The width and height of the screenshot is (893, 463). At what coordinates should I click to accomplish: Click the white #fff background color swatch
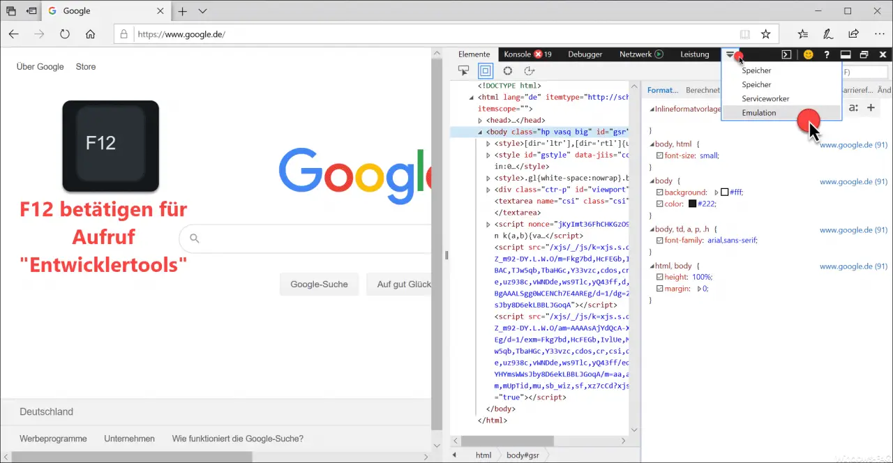pos(724,192)
